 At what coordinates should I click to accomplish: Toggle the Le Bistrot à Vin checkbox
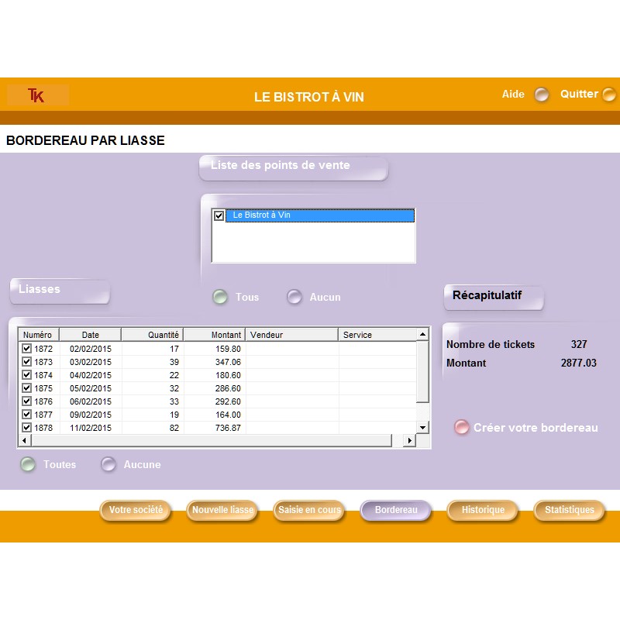[219, 215]
